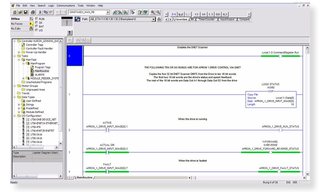328x192 pixels.
Task: Expand the MODULE_FEEDER_SYSTEM program node
Action: point(23,79)
